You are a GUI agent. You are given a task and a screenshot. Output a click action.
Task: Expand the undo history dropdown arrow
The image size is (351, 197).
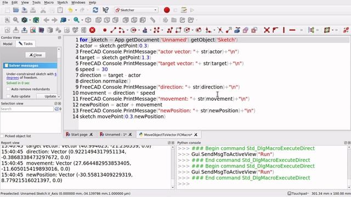(x=76, y=10)
